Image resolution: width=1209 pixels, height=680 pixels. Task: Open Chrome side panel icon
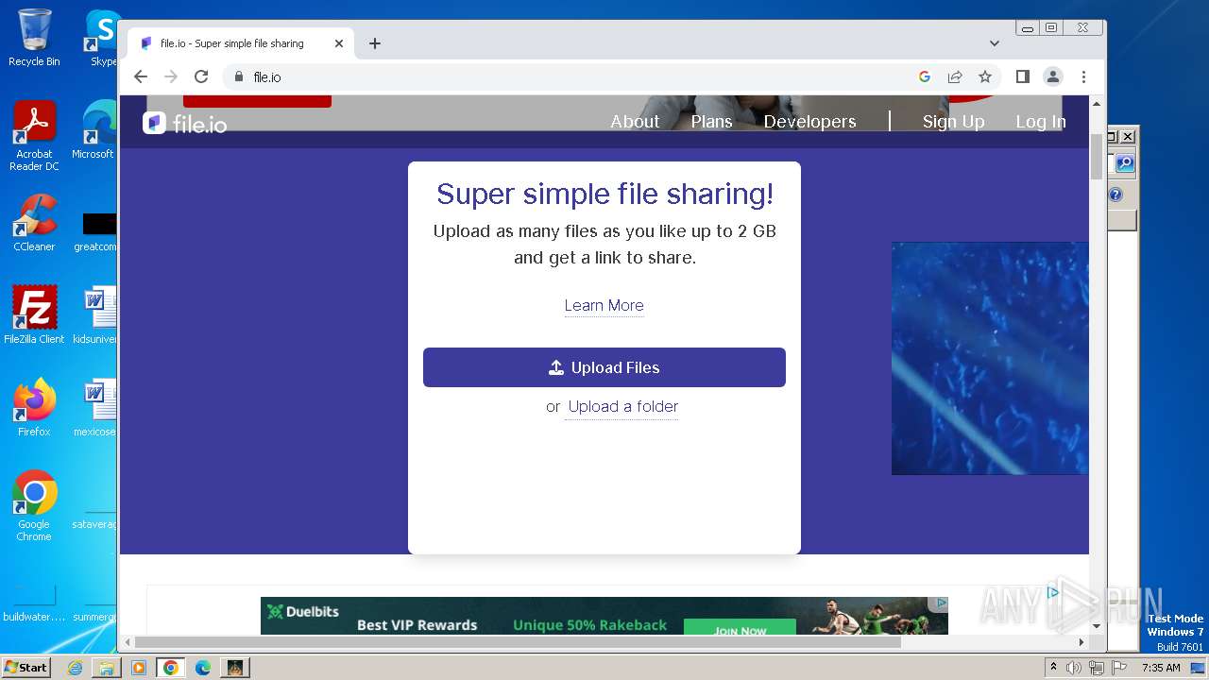pos(1022,77)
